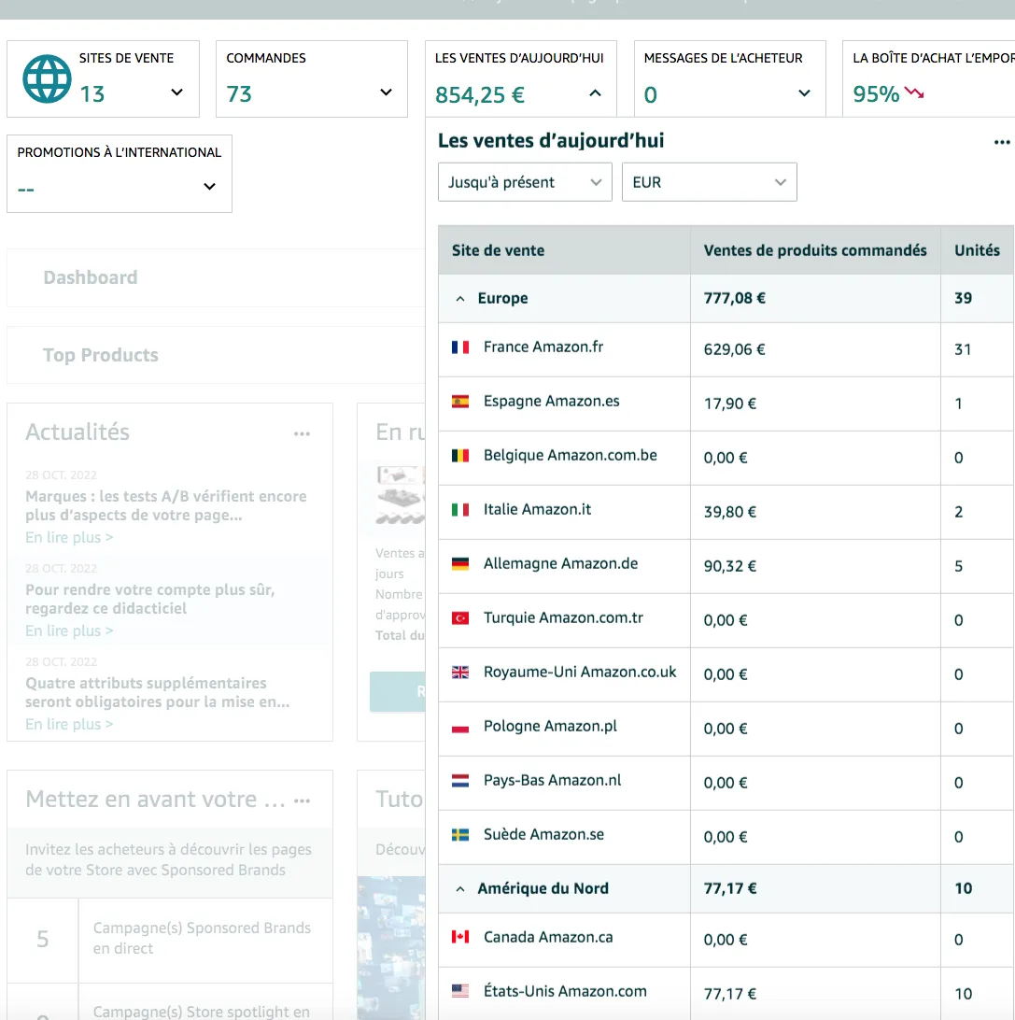Click Allemagne sales value 90,32 €
Screen dimensions: 1015x1020
coord(729,566)
